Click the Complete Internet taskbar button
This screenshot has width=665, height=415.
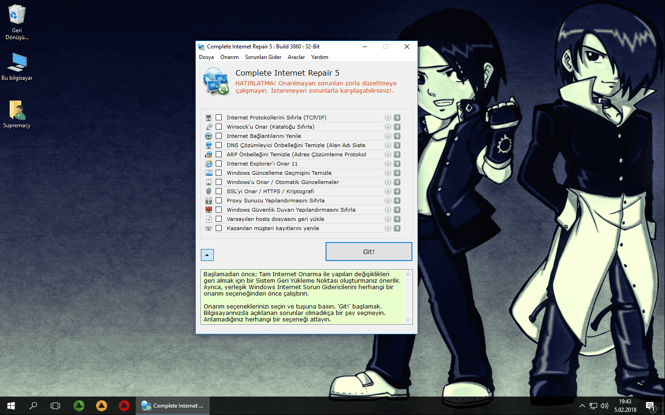tap(173, 406)
